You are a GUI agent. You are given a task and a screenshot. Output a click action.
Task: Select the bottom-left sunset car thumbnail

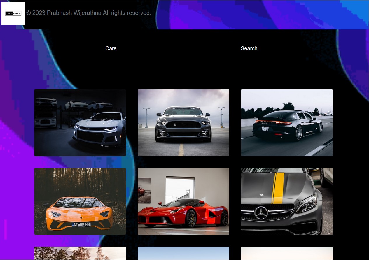click(80, 254)
